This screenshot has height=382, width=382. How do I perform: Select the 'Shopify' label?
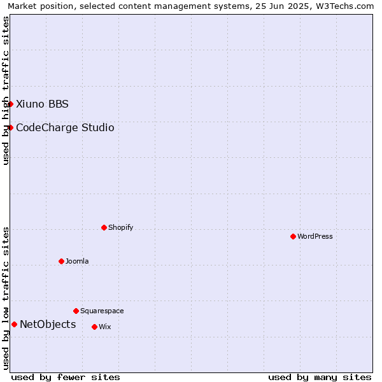[121, 227]
